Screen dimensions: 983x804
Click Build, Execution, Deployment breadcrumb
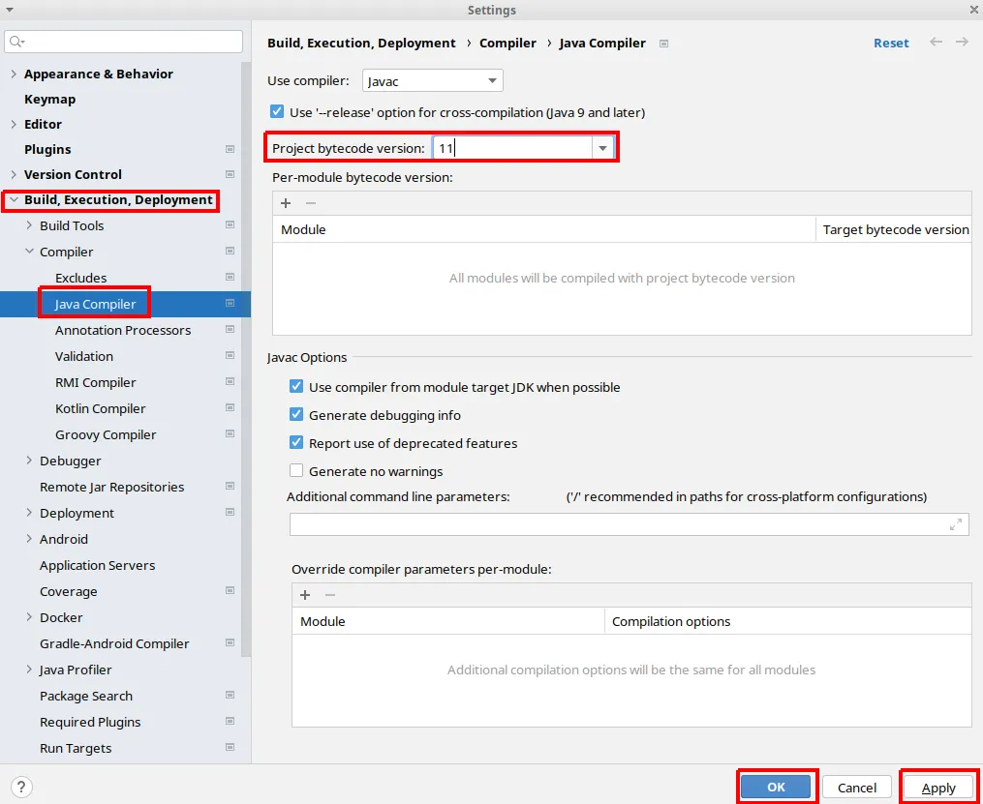click(362, 44)
